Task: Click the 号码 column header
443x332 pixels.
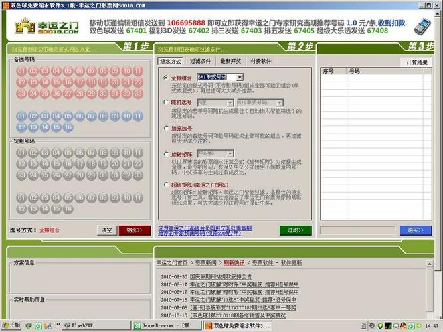Action: tap(385, 71)
